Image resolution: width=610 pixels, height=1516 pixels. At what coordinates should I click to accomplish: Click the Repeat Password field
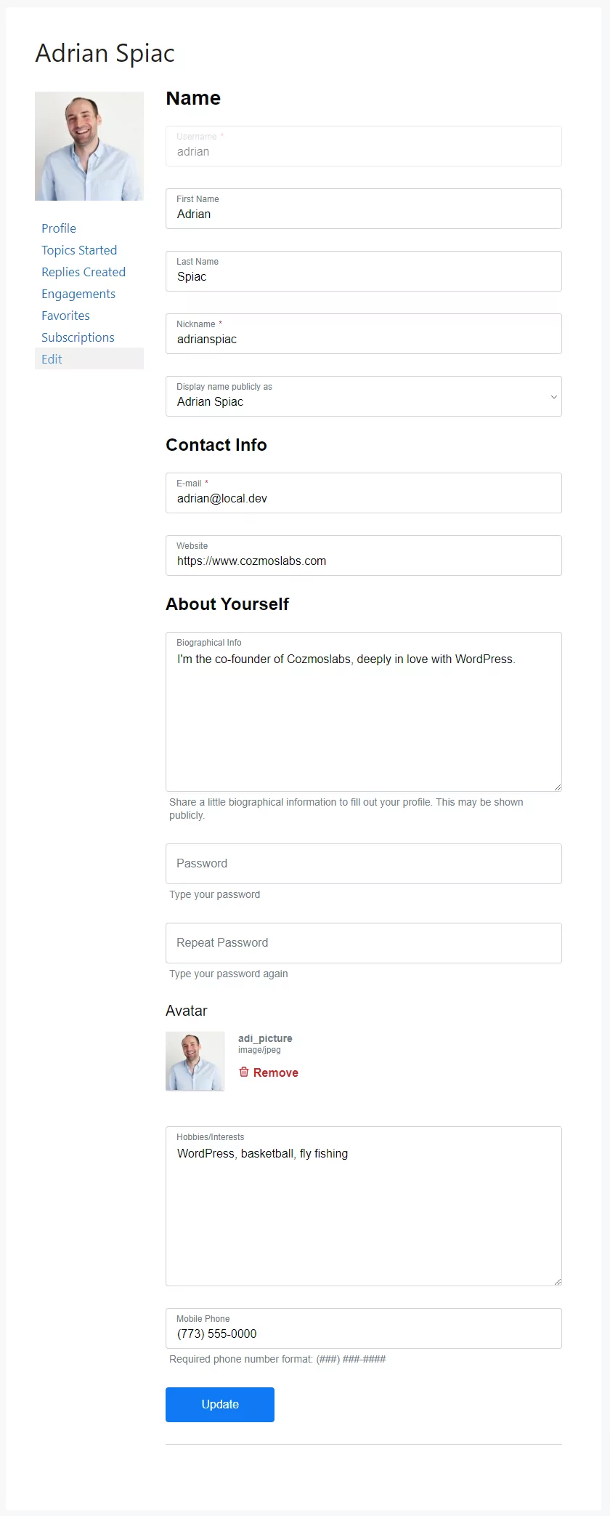[x=363, y=943]
